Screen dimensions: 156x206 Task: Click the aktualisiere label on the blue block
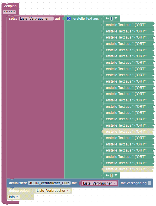[18, 183]
